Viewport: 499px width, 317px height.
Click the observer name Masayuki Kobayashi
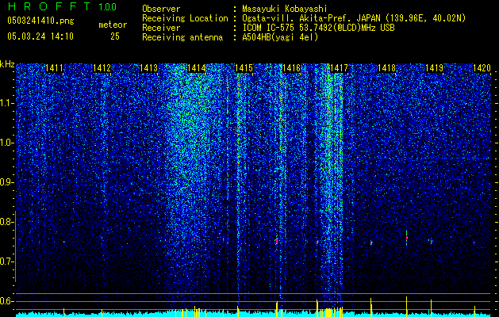pyautogui.click(x=285, y=9)
